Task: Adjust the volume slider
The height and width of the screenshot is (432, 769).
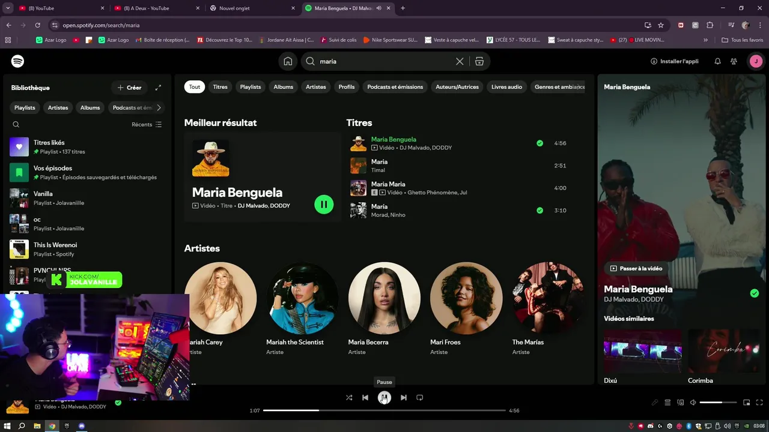Action: (x=719, y=403)
